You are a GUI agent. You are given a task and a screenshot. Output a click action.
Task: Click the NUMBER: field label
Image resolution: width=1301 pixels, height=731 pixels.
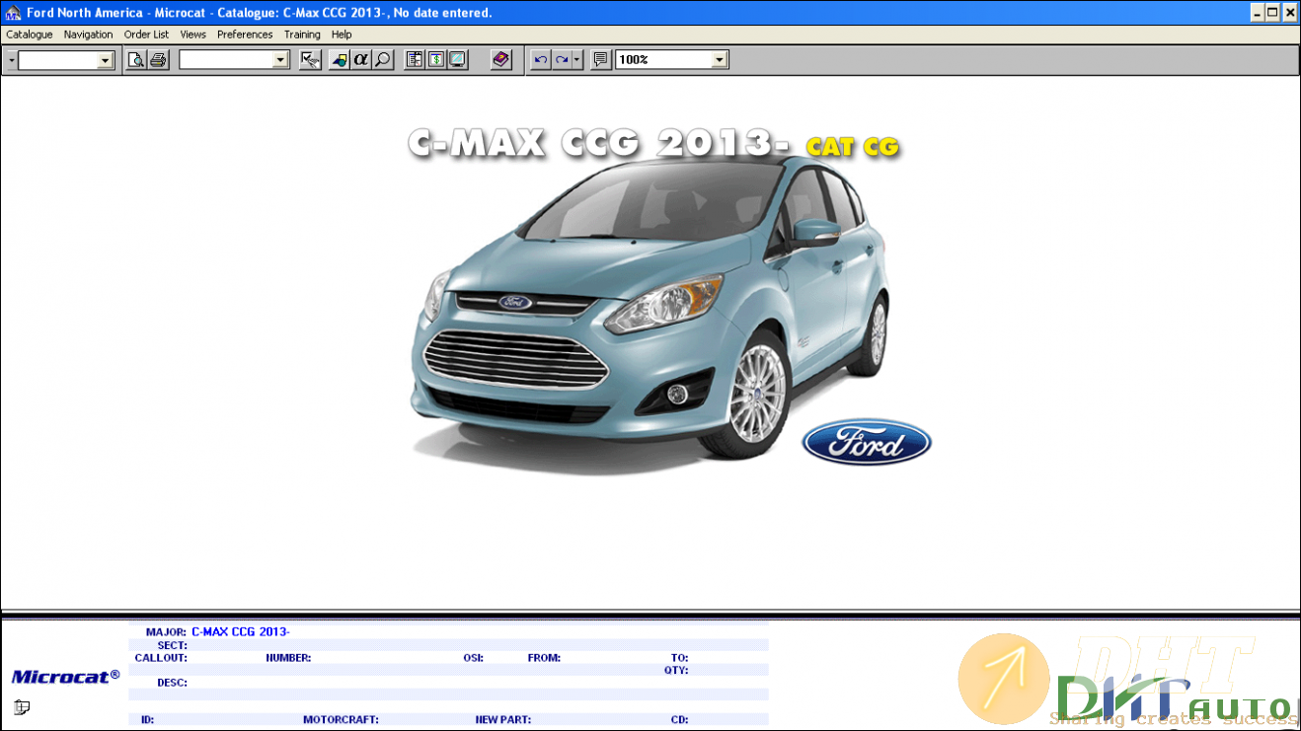[x=288, y=658]
